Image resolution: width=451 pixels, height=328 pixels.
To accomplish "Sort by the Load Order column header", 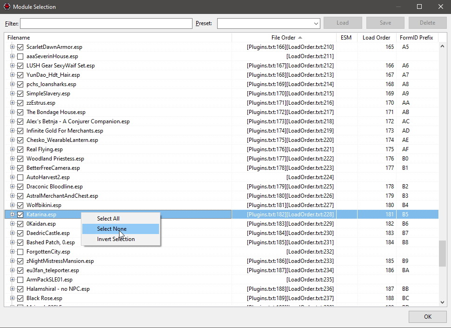I will [376, 38].
